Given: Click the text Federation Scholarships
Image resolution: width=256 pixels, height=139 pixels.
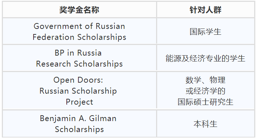Looking at the screenshot, I should [x=79, y=37].
